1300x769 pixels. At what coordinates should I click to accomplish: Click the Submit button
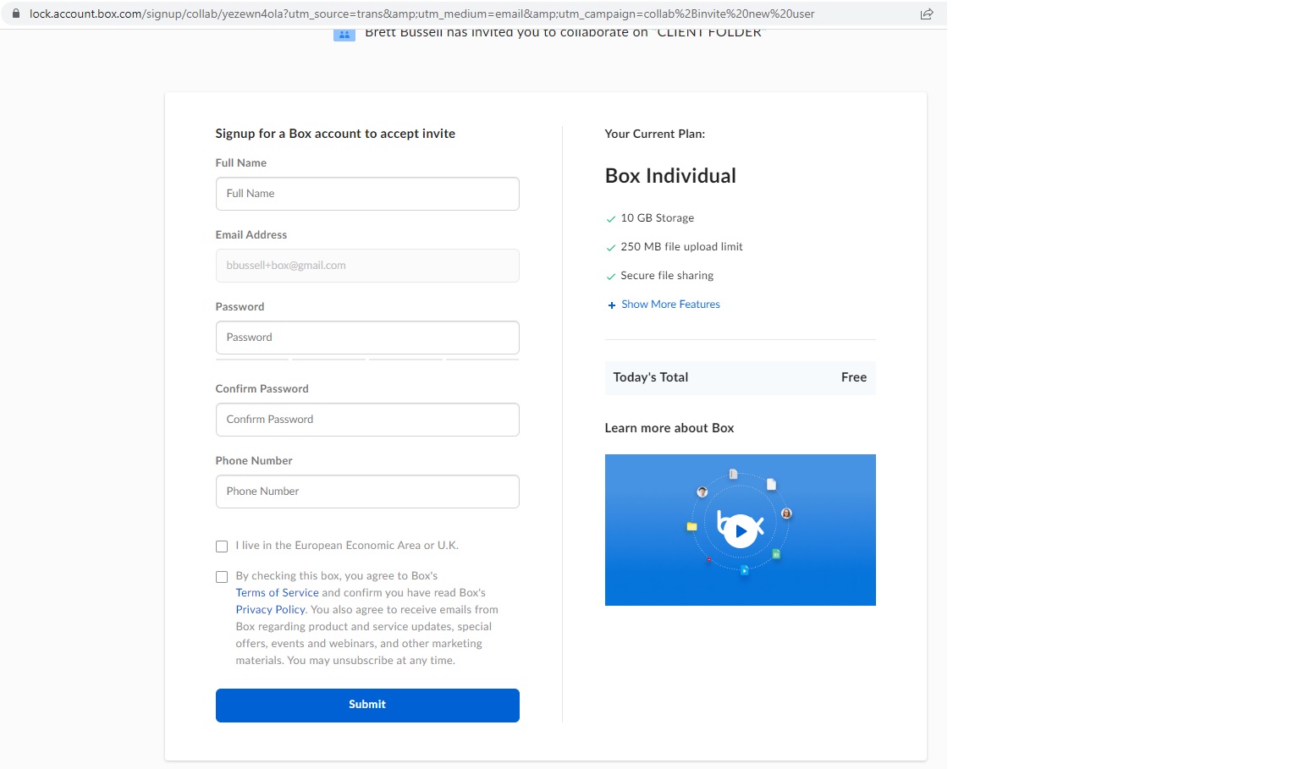click(x=366, y=705)
